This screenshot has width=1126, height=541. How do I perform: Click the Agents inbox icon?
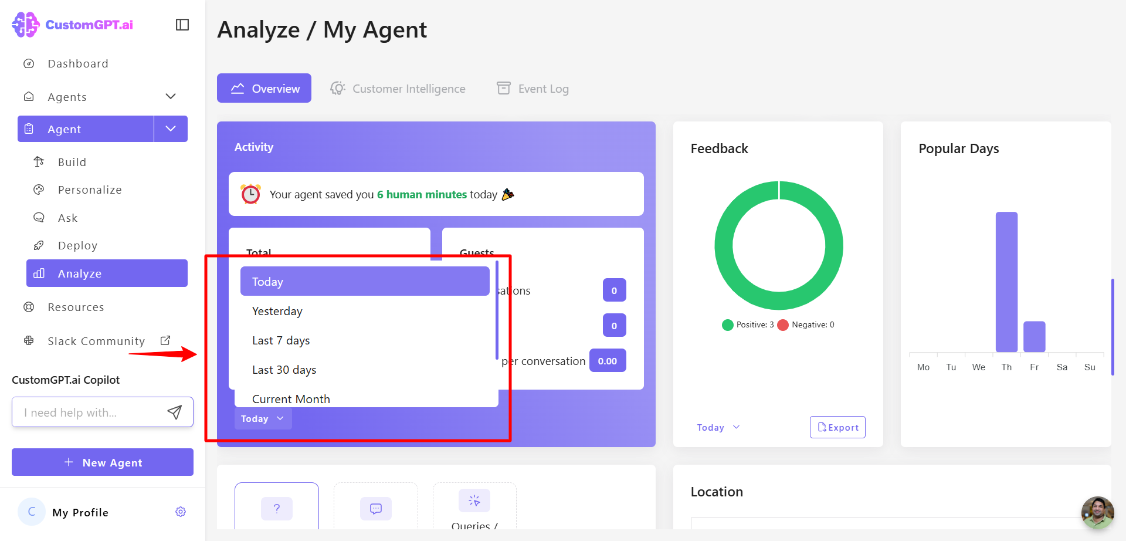click(x=29, y=97)
